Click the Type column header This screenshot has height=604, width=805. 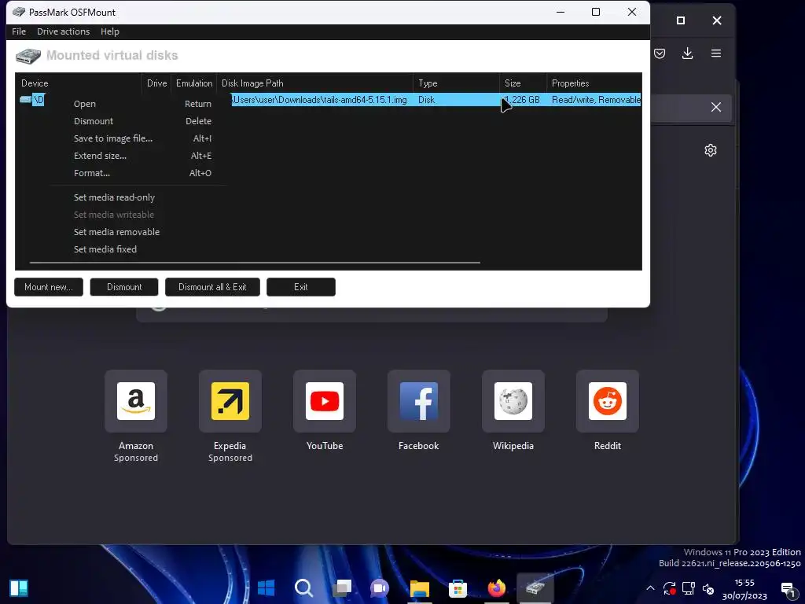(x=457, y=83)
